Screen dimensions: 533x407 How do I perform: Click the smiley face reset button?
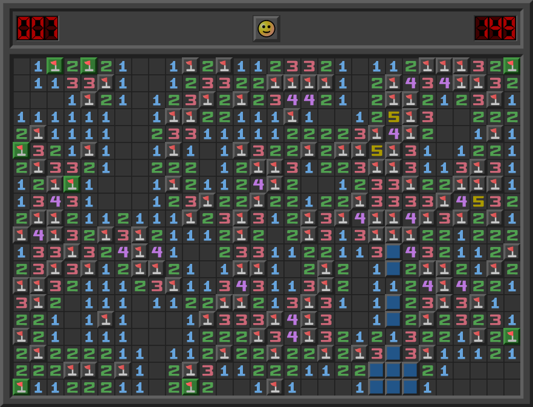coord(266,28)
